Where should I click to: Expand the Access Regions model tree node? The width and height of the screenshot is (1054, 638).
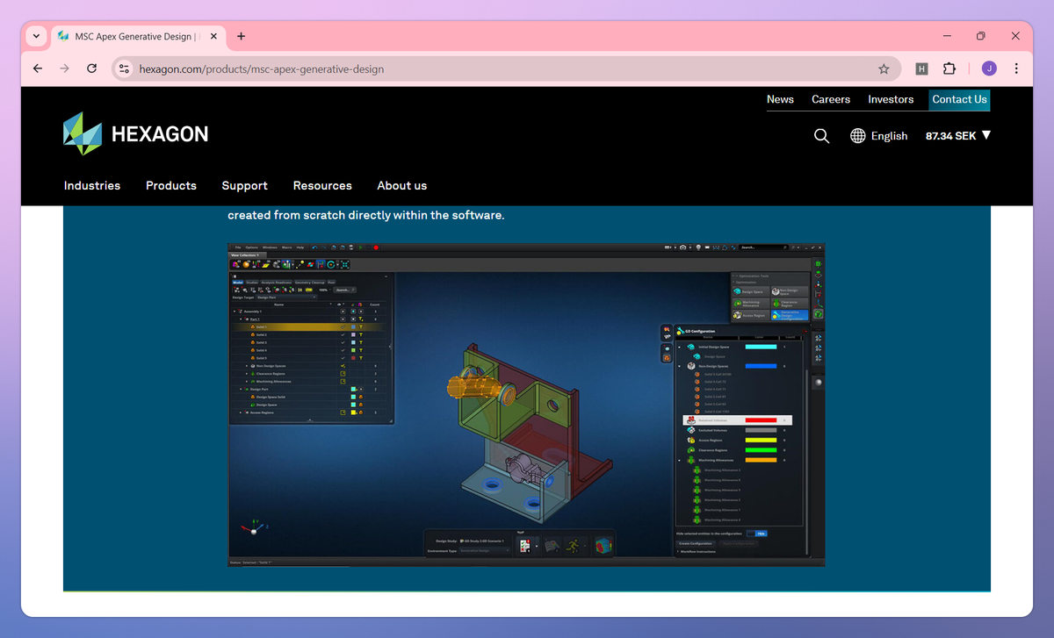point(241,412)
